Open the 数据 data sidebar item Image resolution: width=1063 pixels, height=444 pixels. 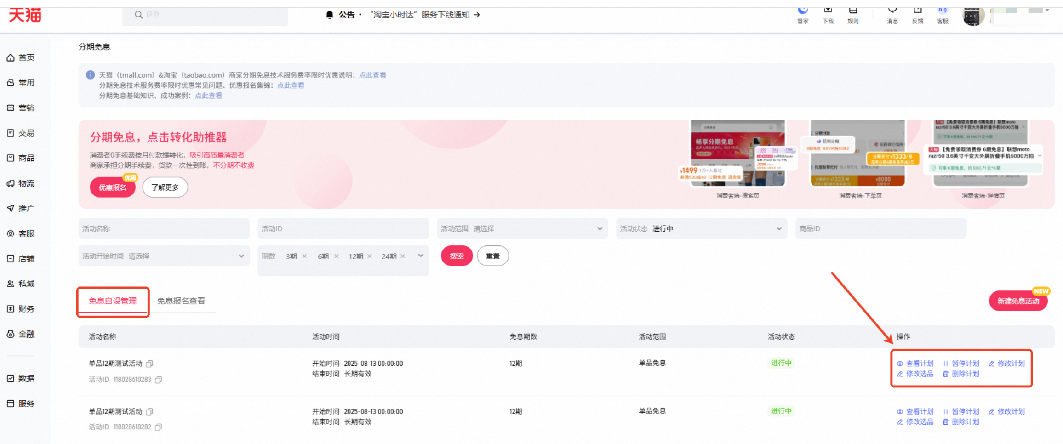click(x=21, y=378)
